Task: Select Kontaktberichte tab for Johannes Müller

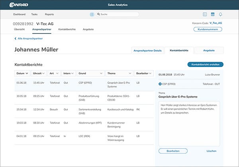Action: [x=179, y=50]
